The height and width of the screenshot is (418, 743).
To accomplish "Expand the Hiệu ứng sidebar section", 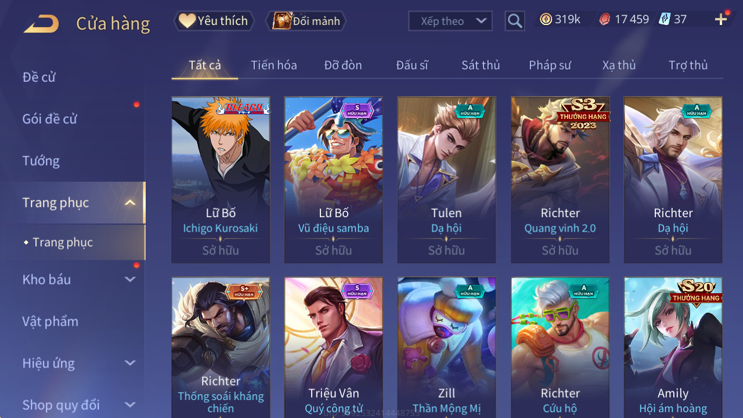I will pos(130,363).
